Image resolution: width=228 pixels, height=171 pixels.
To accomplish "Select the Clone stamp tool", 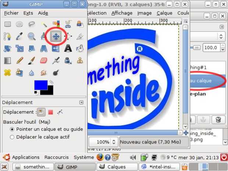I will click(x=80, y=60).
